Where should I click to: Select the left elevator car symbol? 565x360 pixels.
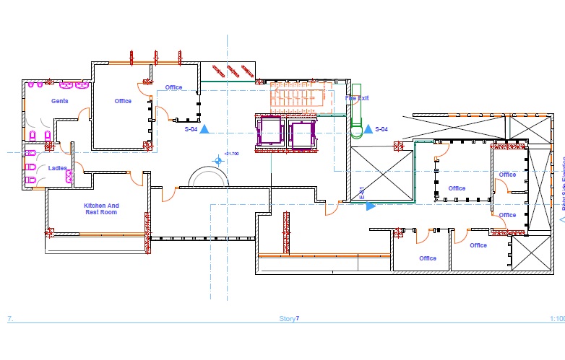tap(269, 132)
